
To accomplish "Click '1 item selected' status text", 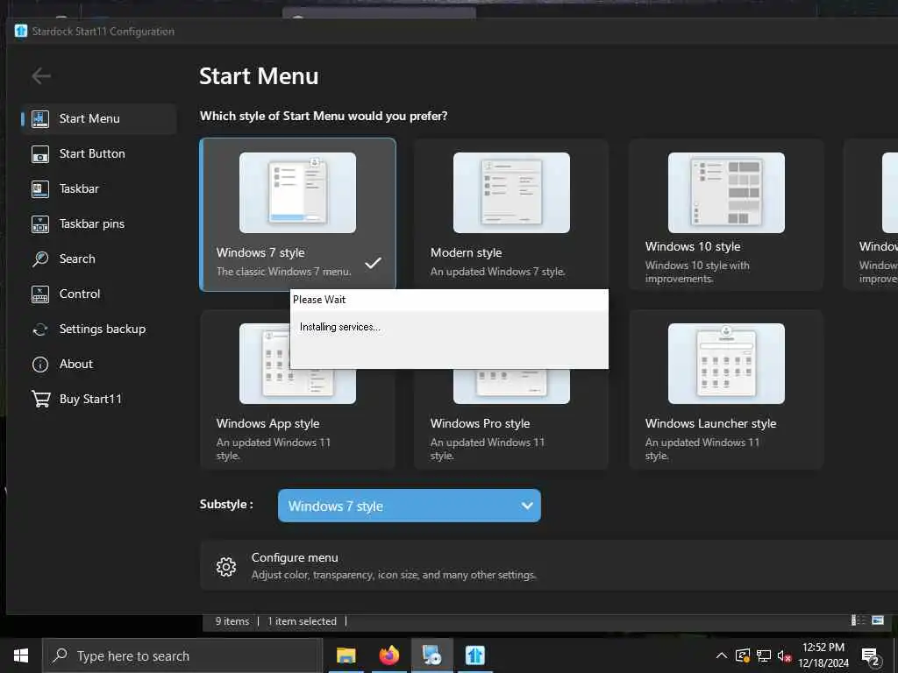I will [x=302, y=621].
